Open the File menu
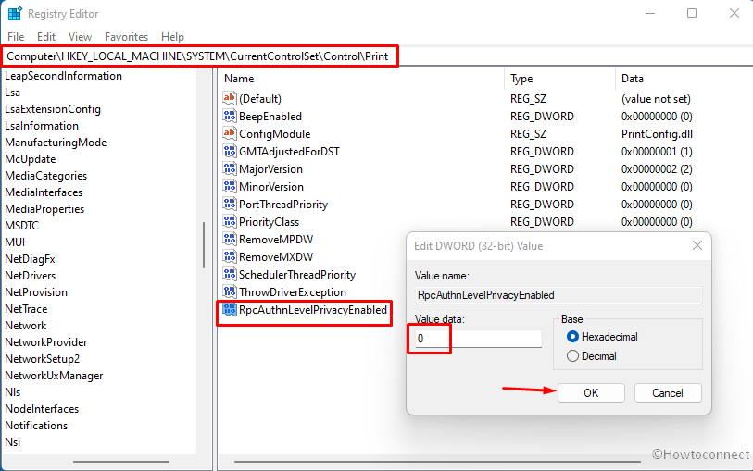 [x=16, y=37]
